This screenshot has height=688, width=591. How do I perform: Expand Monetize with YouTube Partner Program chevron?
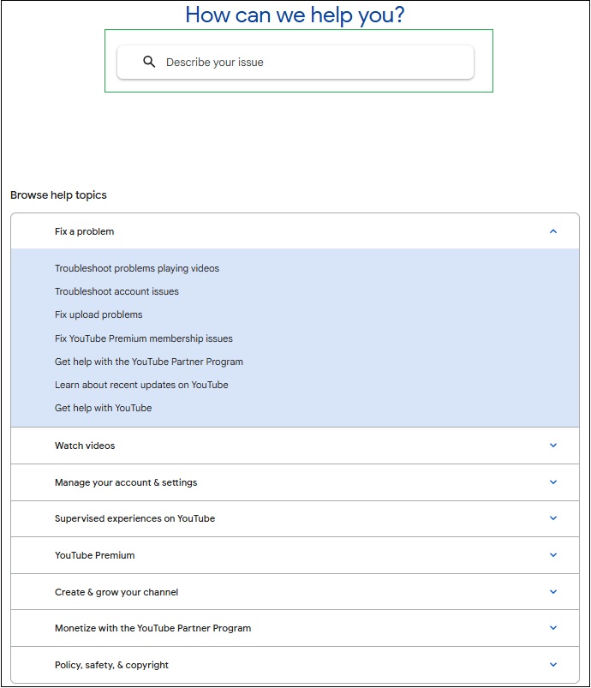coord(552,628)
